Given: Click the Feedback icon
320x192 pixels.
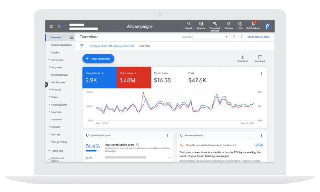Looking at the screenshot, I should [260, 57].
